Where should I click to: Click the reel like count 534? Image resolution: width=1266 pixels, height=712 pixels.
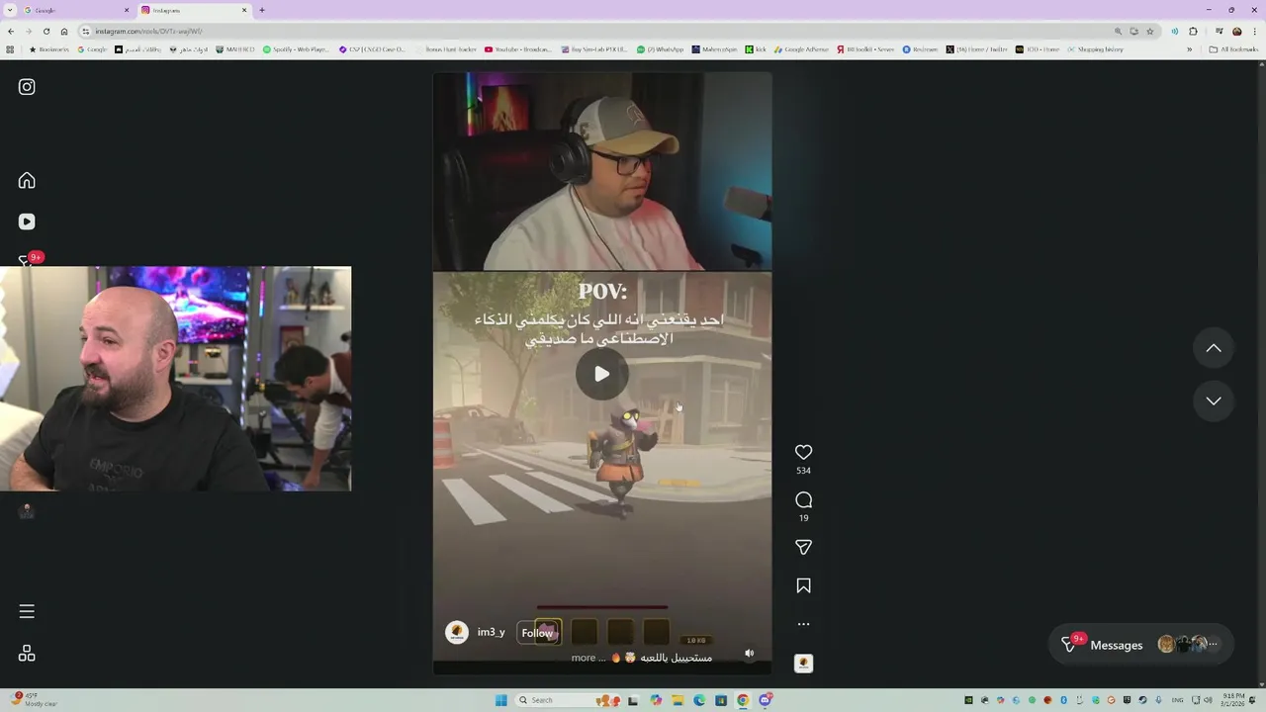(x=803, y=471)
